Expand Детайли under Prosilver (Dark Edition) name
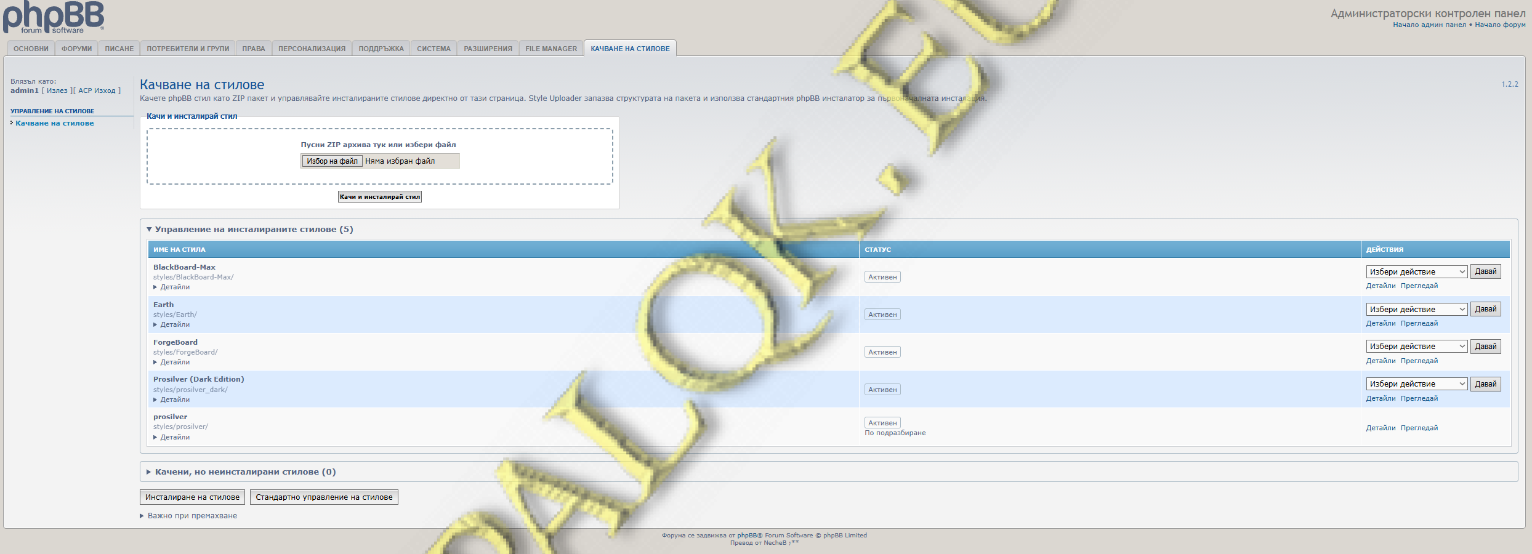 172,399
